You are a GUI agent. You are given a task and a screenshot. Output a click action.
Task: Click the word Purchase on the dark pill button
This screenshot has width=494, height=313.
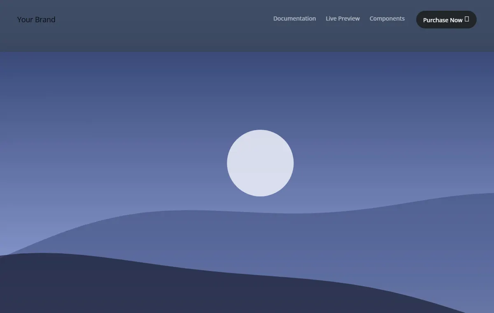click(436, 20)
